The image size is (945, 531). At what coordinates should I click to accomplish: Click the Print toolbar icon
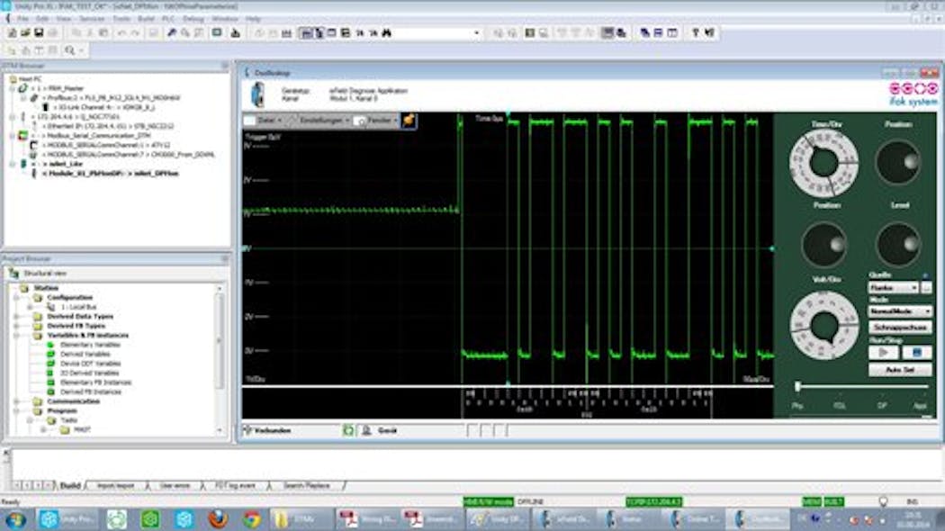(53, 33)
